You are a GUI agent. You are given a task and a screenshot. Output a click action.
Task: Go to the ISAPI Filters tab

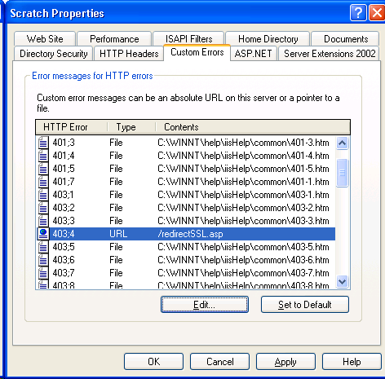point(188,39)
